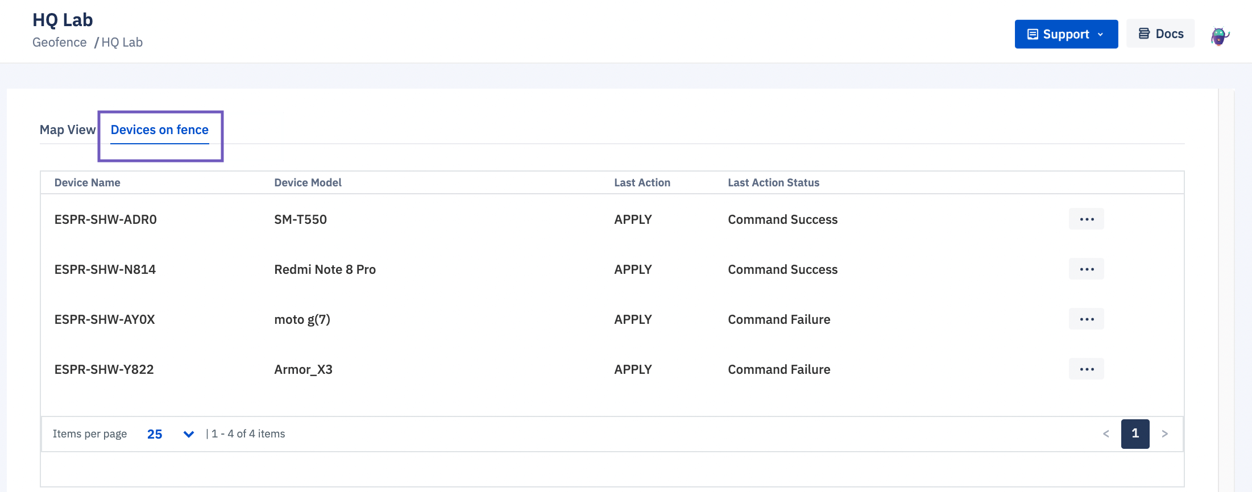Click Command Success status for ESPR-SHW-N814
The height and width of the screenshot is (492, 1252).
point(782,269)
